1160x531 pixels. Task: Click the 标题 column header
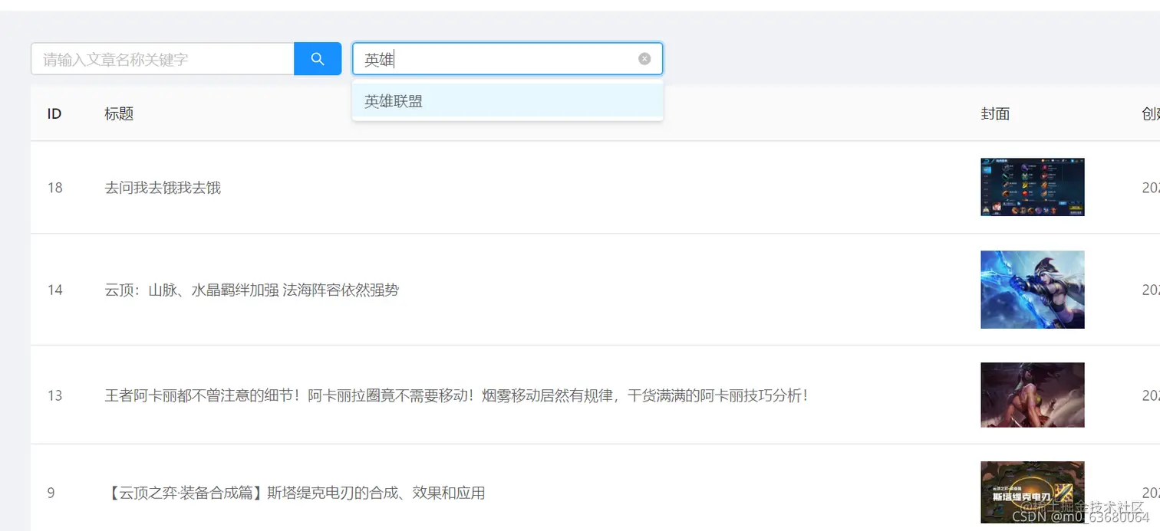click(118, 113)
